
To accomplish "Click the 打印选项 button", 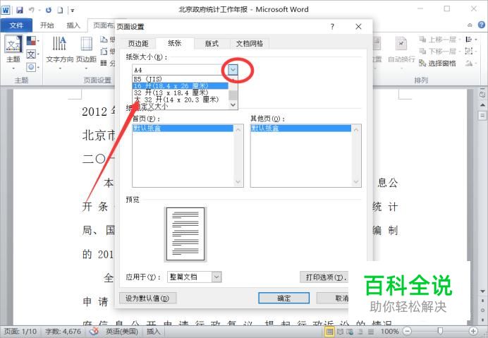I will [324, 277].
